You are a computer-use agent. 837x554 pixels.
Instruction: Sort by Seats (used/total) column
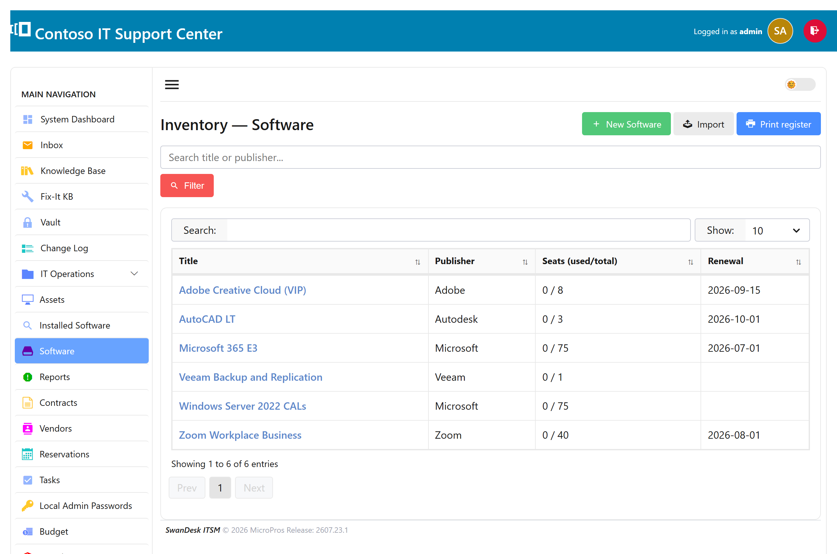click(618, 262)
